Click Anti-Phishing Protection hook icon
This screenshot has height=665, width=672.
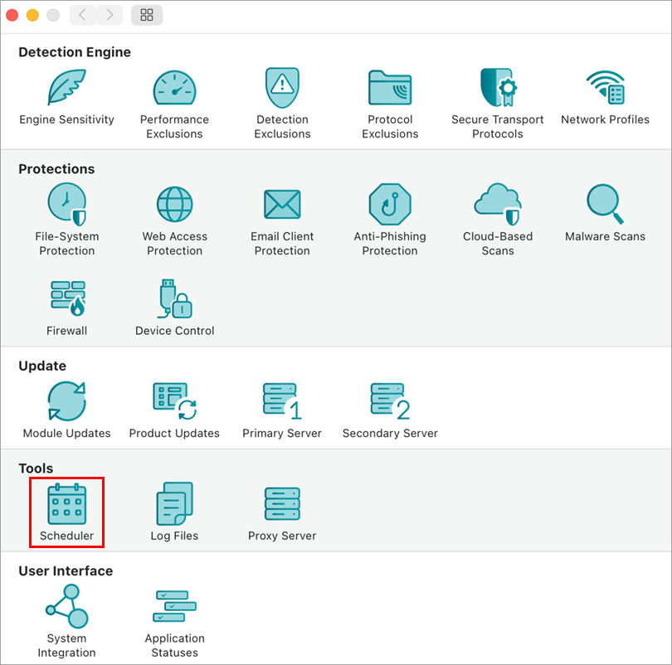click(390, 204)
